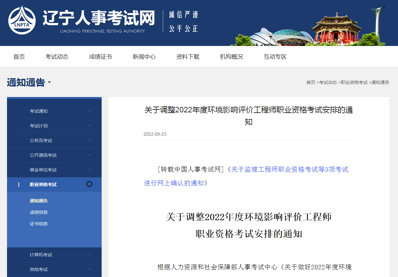Viewport: 398px width, 277px height.
Task: Expand the 公务员考试 plus icon
Action: point(89,140)
